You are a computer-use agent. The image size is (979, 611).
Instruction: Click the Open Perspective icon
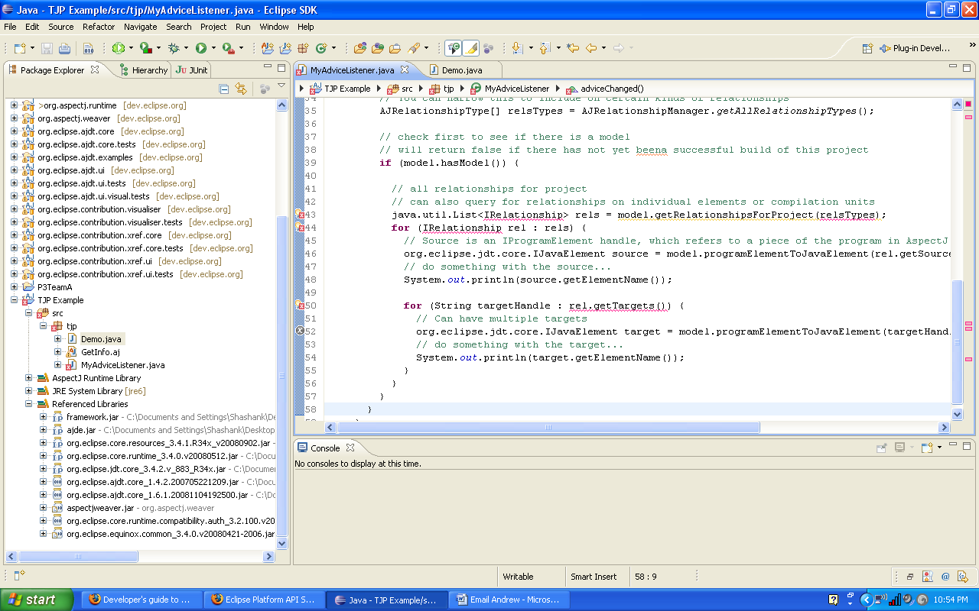867,48
